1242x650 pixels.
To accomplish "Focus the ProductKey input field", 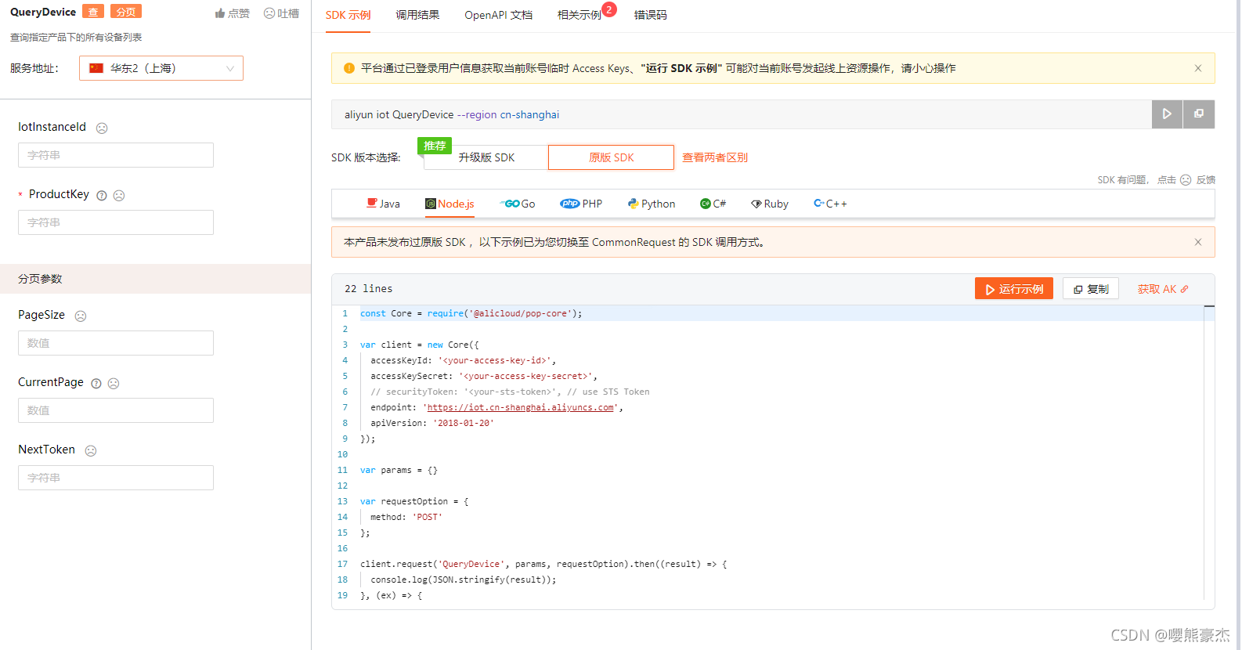I will [x=116, y=222].
